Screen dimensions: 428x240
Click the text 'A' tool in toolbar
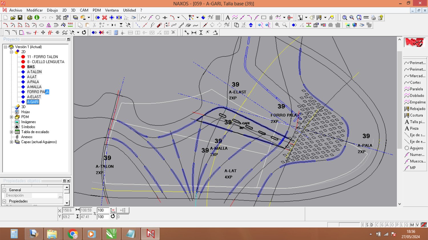227,18
